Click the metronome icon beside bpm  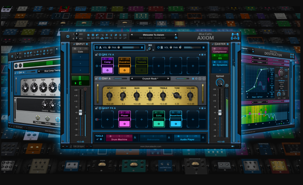(x=71, y=146)
